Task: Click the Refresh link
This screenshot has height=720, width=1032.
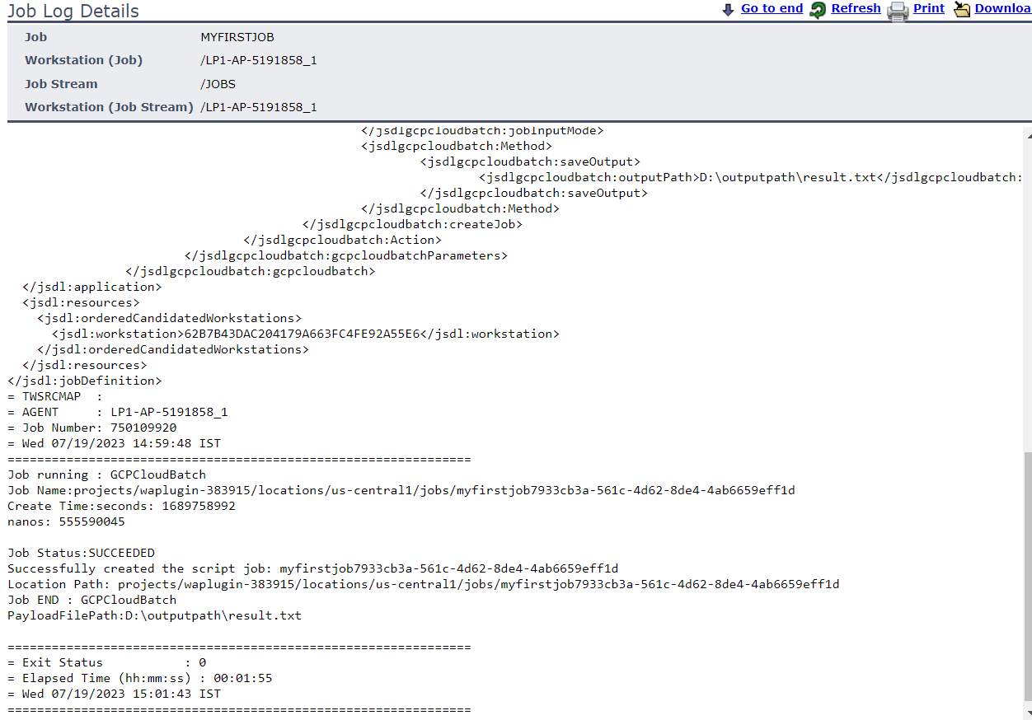Action: [856, 8]
